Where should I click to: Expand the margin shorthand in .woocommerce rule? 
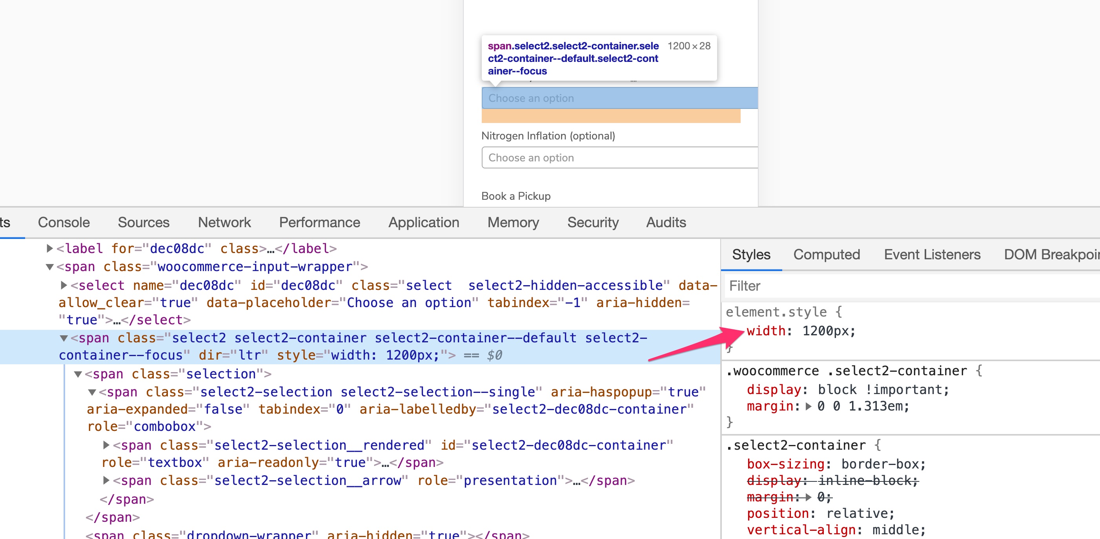(x=809, y=406)
